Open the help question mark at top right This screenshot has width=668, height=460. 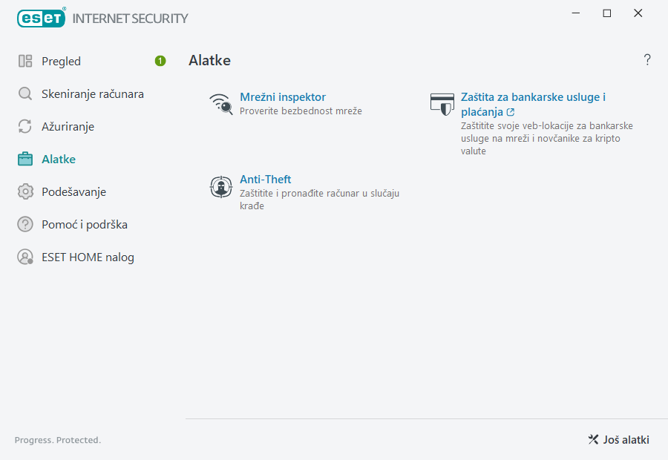pos(646,59)
